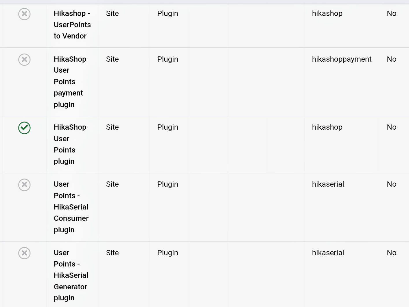This screenshot has height=307, width=409.
Task: Click Plugin type in HikaShop User Points plugin row
Action: pos(167,127)
